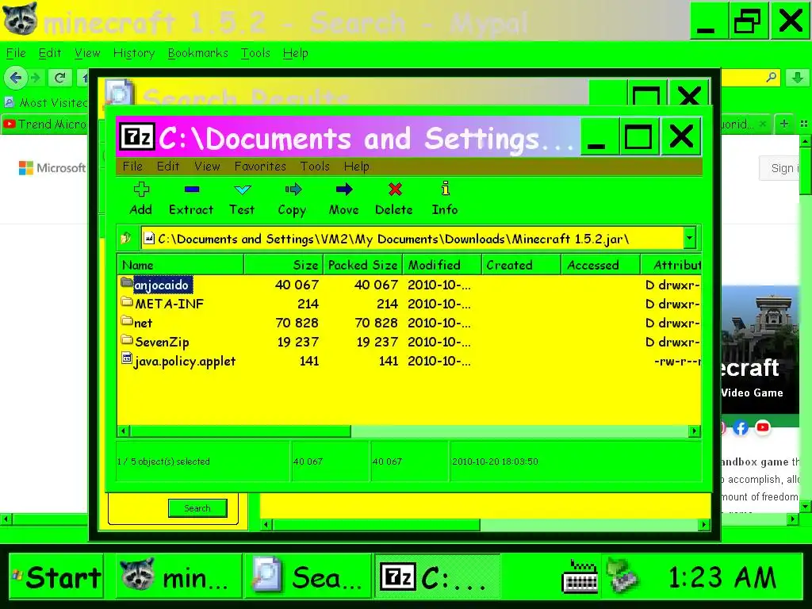
Task: Click the Microsoft logo on the webpage
Action: 52,168
